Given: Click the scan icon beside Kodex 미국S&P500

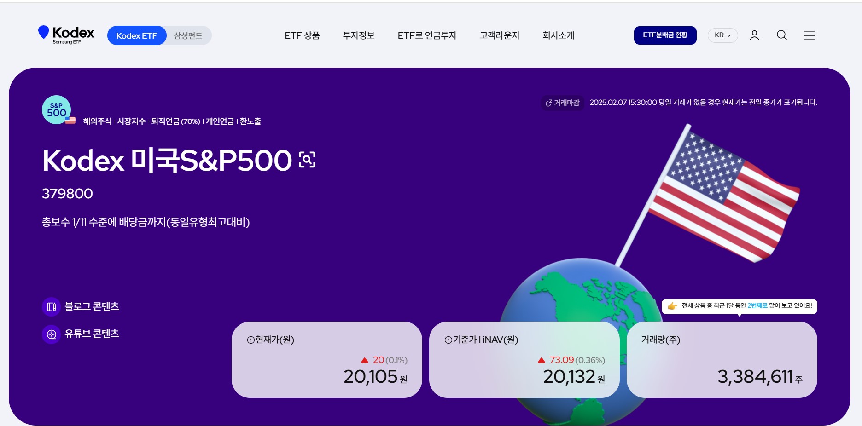Looking at the screenshot, I should pos(307,160).
